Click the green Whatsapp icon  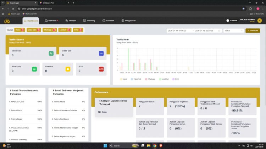[34, 69]
